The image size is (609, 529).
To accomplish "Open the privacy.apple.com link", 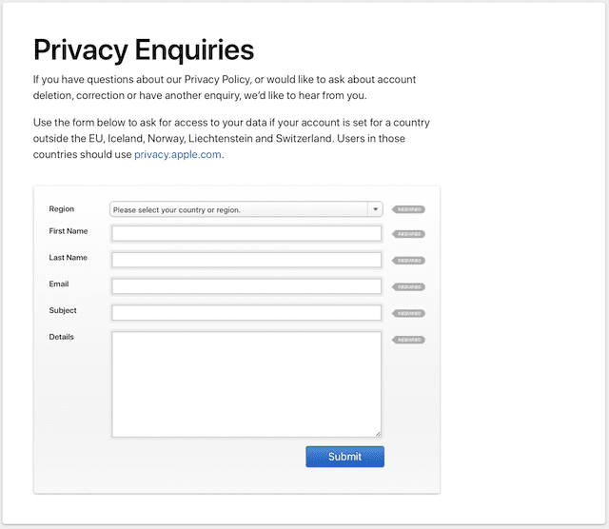I will 178,154.
